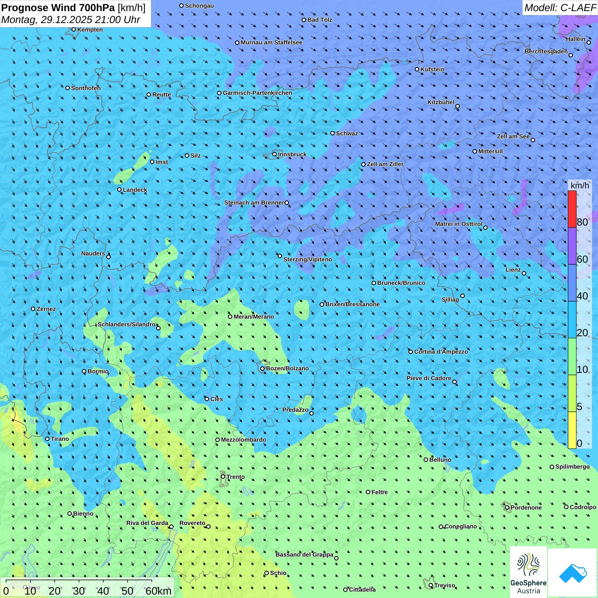The height and width of the screenshot is (598, 598).
Task: Click the 'Schongau' label
Action: coord(199,6)
